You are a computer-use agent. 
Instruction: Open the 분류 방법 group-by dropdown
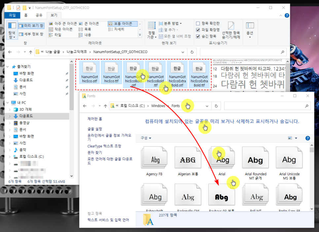pos(170,23)
